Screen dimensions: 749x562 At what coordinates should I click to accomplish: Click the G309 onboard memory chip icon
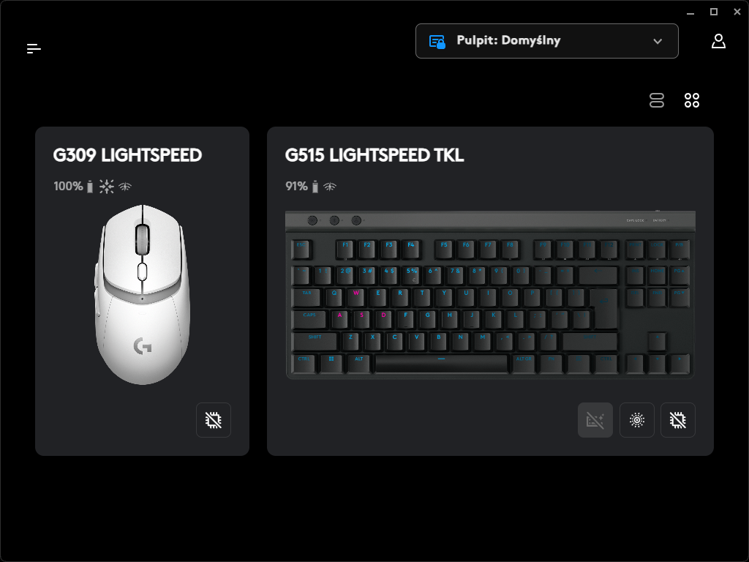[214, 420]
